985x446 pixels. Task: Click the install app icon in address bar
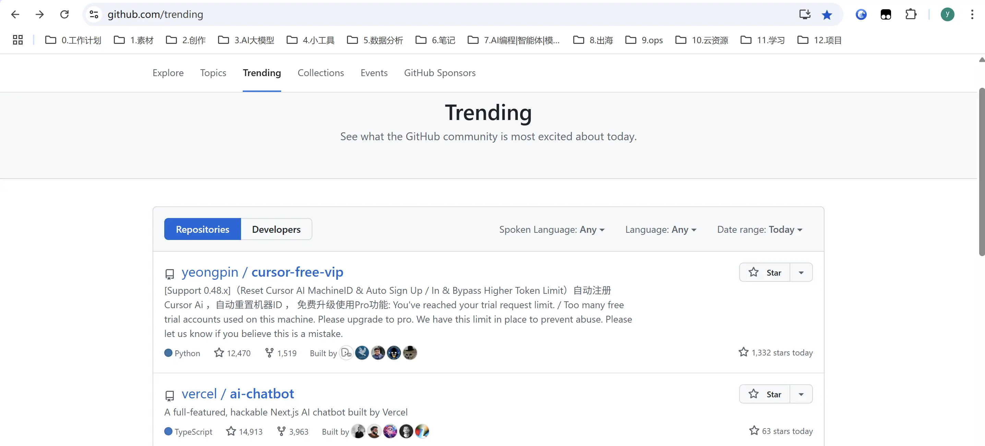[x=805, y=14]
